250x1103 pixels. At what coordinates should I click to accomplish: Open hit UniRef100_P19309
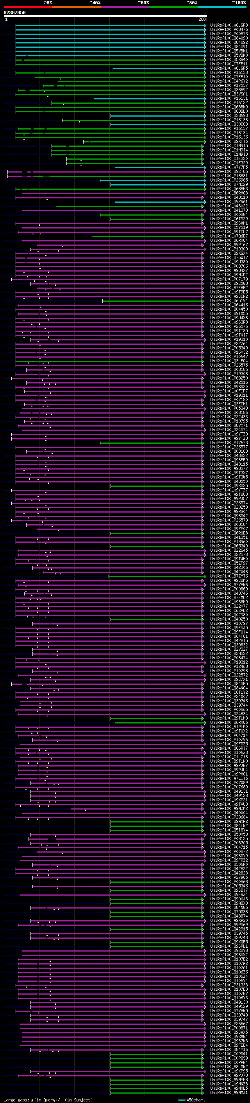[x=229, y=249]
